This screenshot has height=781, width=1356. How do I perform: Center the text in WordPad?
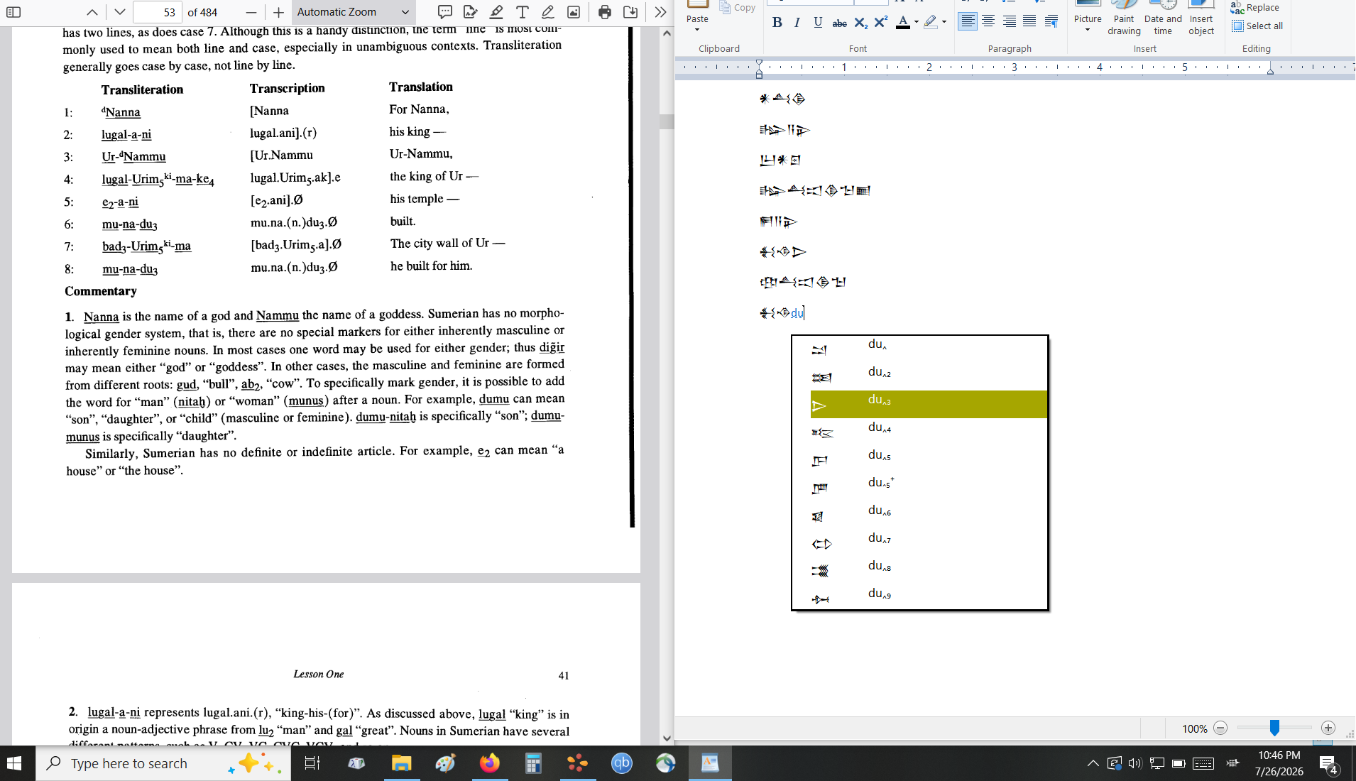click(x=988, y=22)
